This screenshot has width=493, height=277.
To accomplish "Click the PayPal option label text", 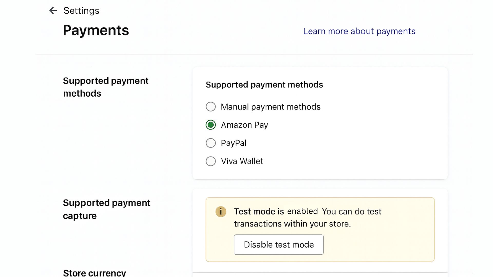I will (x=233, y=143).
